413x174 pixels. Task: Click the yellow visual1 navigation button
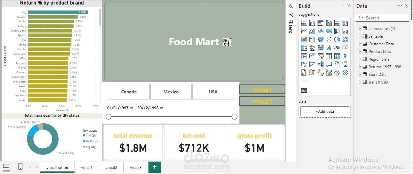pyautogui.click(x=262, y=90)
